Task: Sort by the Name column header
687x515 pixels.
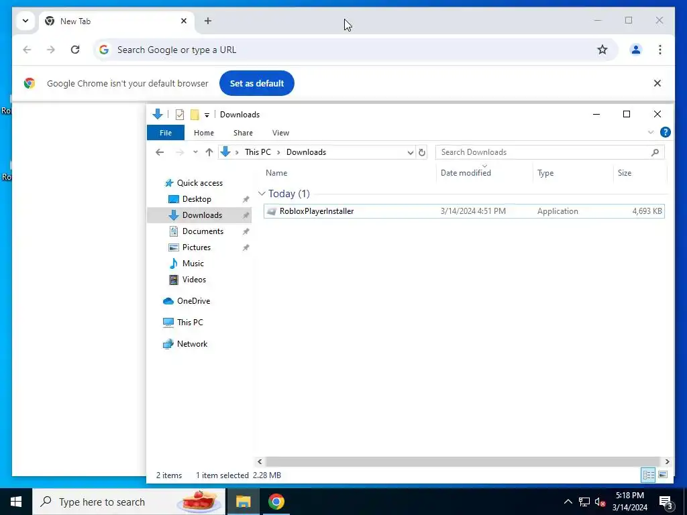Action: point(276,173)
